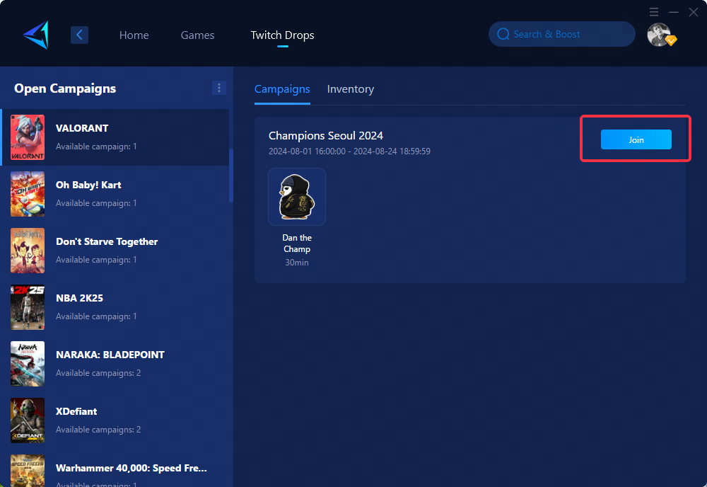Open the hamburger menu in title bar
This screenshot has height=487, width=707.
pyautogui.click(x=654, y=12)
